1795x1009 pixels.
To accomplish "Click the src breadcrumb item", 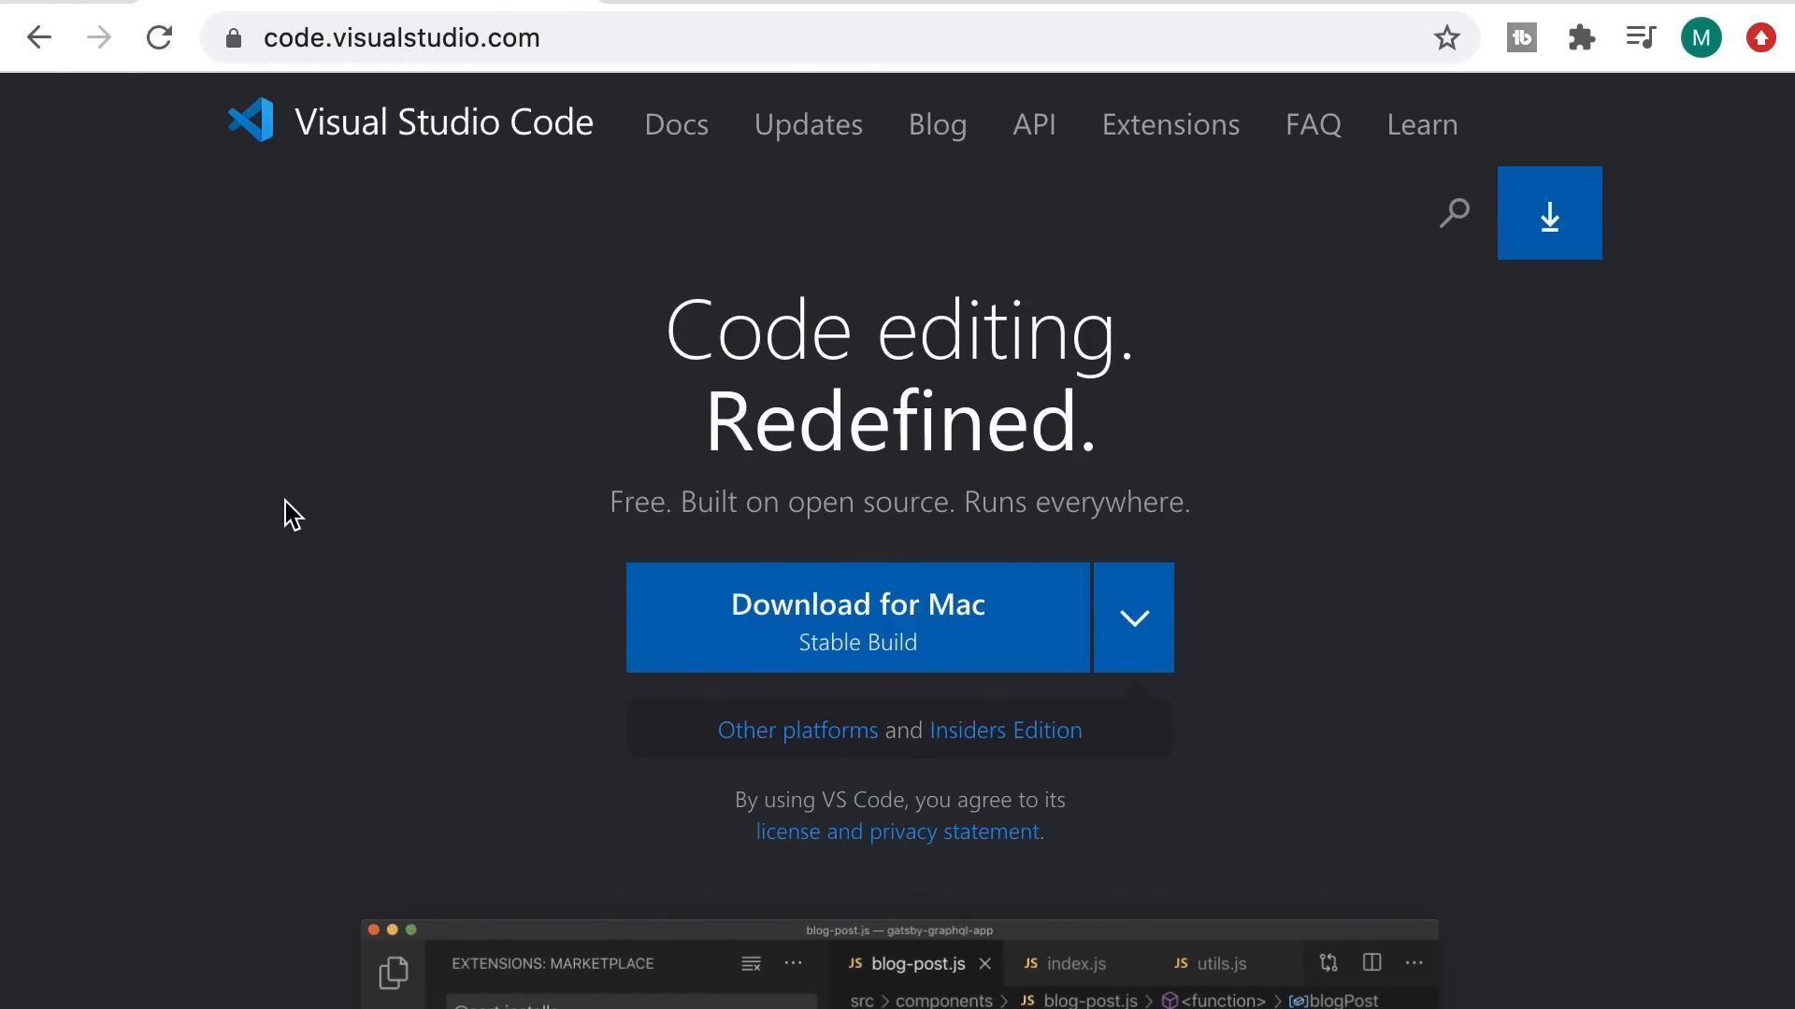I will coord(862,1001).
